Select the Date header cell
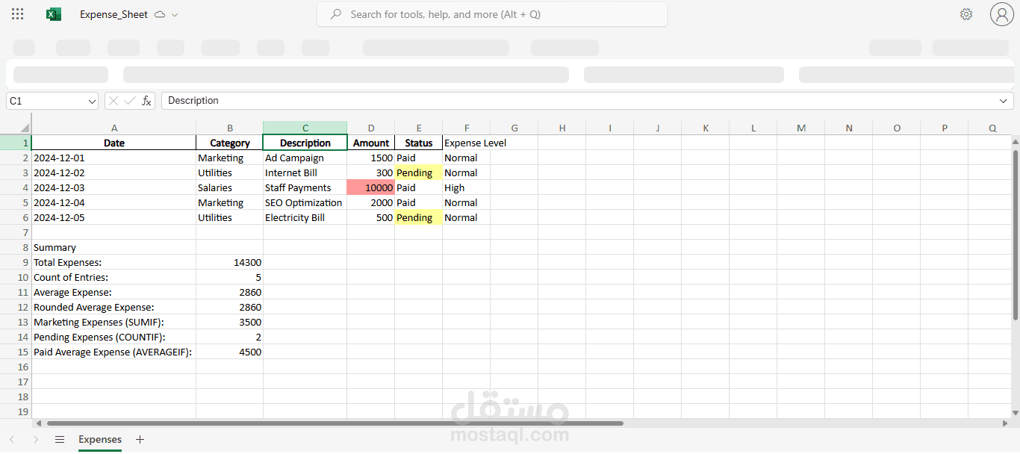The height and width of the screenshot is (454, 1020). point(113,143)
